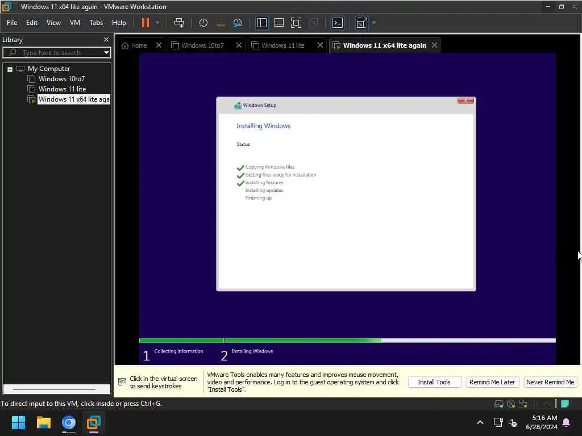Click the 'Installing updates' status text
582x436 pixels.
click(264, 190)
